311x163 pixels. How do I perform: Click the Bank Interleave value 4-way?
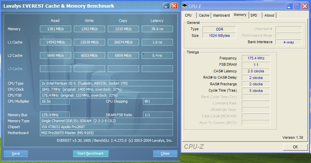coord(289,42)
